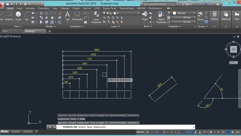This screenshot has height=136, width=241.
Task: Click the layer color swatch in Layers dropdown
Action: [114, 13]
